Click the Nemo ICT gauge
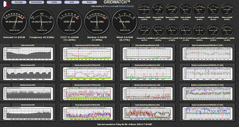Image resolution: width=239 pixels, height=127 pixels. point(199,30)
